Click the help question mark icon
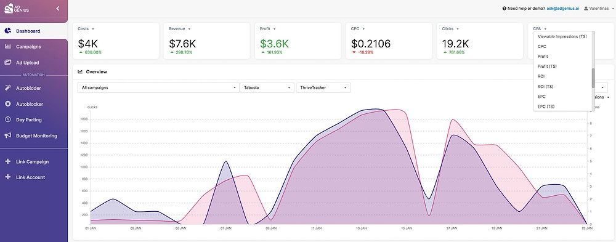The height and width of the screenshot is (242, 616). 505,8
